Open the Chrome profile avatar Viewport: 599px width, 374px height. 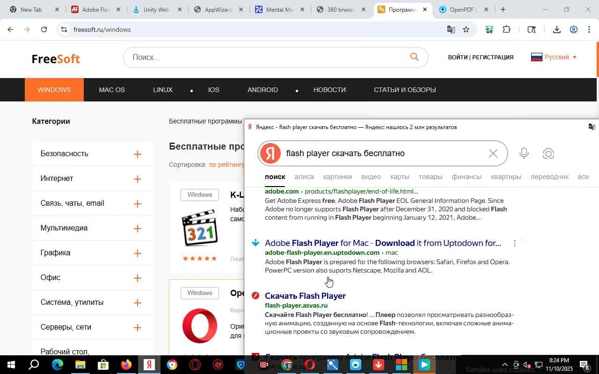(574, 29)
